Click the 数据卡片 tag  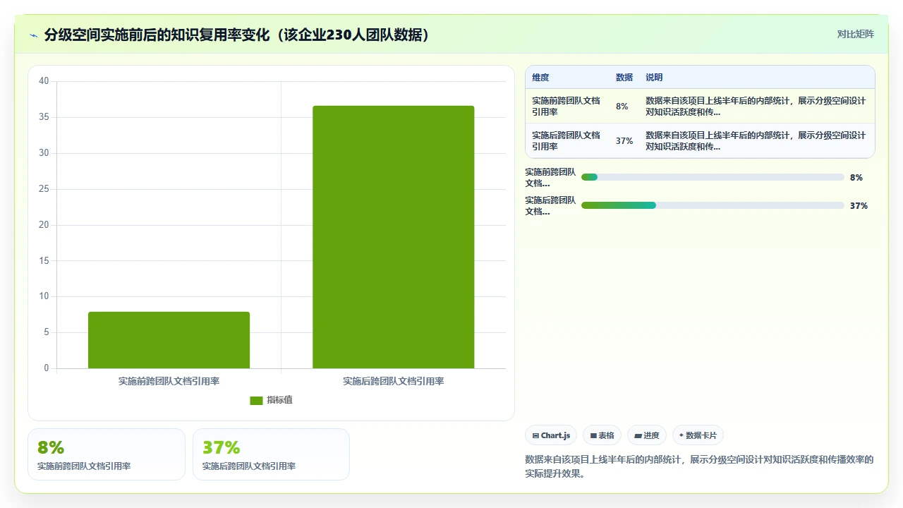[698, 435]
